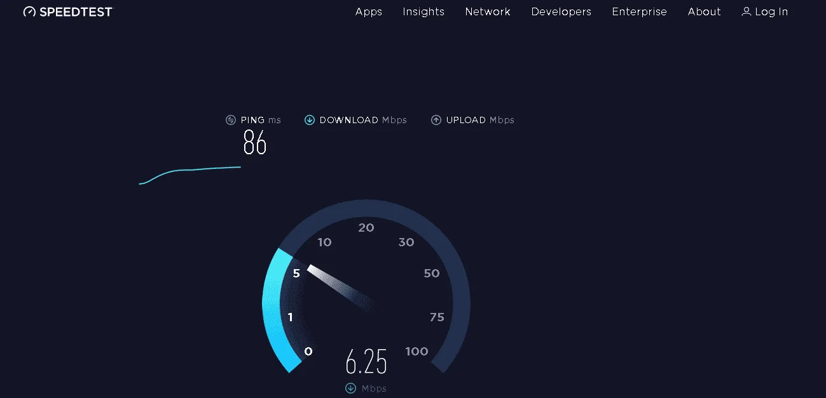Click the 50 mark on the gauge

point(432,274)
